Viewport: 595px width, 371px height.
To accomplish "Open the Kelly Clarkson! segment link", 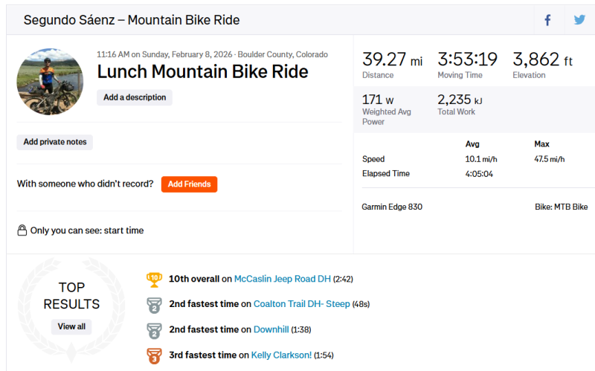I will (281, 355).
